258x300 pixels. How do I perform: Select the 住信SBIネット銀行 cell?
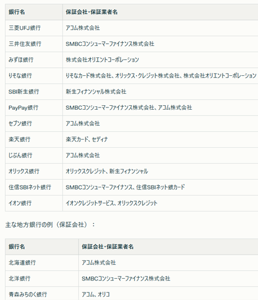point(34,187)
